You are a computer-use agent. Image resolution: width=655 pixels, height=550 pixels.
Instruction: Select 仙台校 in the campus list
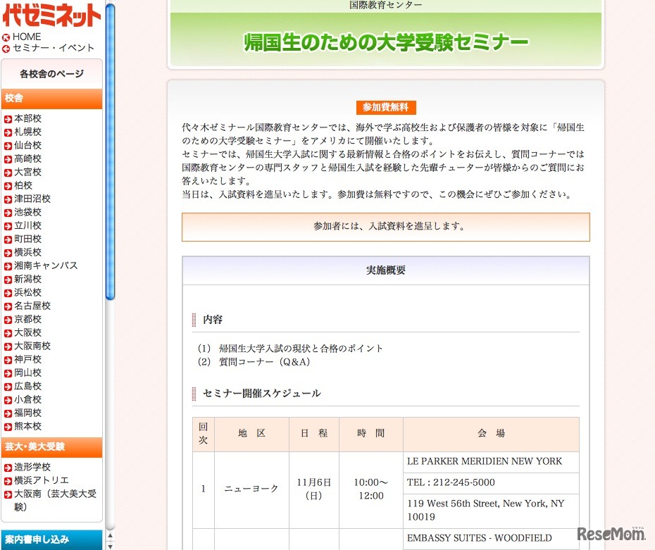click(x=27, y=145)
